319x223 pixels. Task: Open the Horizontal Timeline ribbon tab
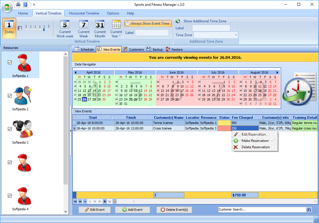click(84, 13)
